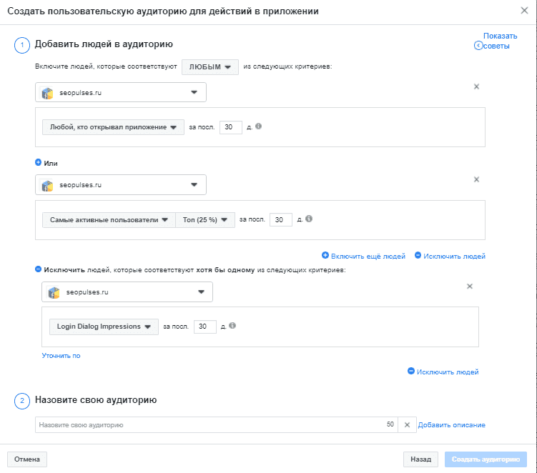Expand the Любой, кто открывал приложение dropdown
The width and height of the screenshot is (537, 473).
point(113,127)
